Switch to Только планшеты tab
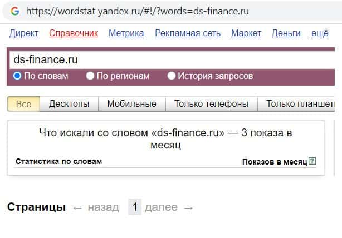 296,104
